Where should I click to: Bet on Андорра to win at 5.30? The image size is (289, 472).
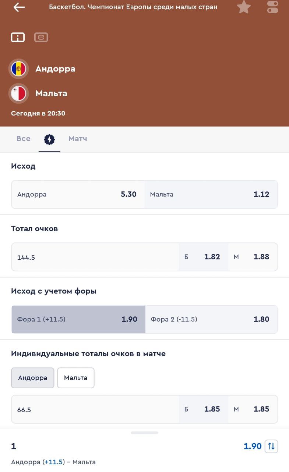[x=78, y=194]
